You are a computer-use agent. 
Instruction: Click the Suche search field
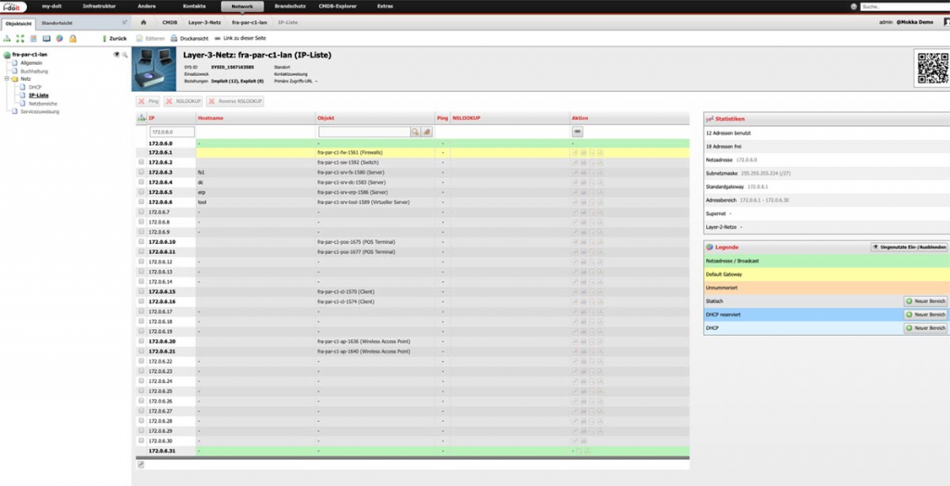pyautogui.click(x=902, y=6)
